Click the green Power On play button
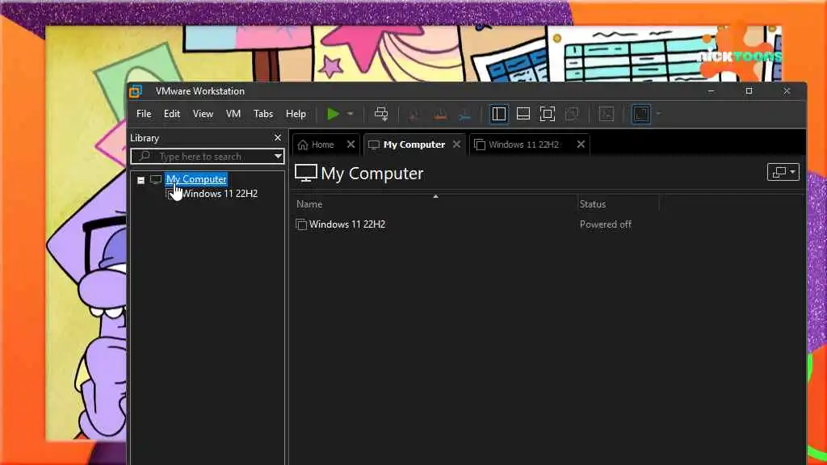827x465 pixels. 333,114
